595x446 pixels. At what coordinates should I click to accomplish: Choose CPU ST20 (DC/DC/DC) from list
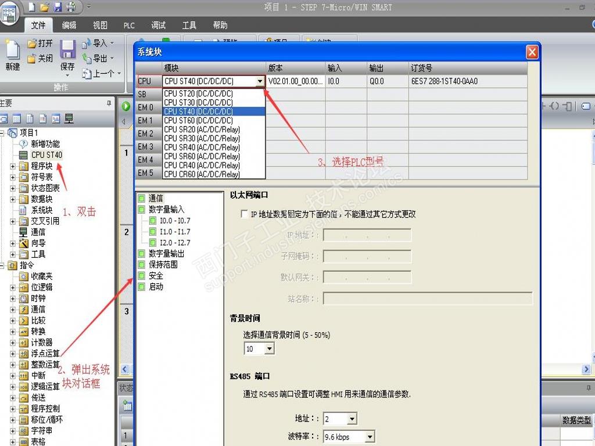214,93
